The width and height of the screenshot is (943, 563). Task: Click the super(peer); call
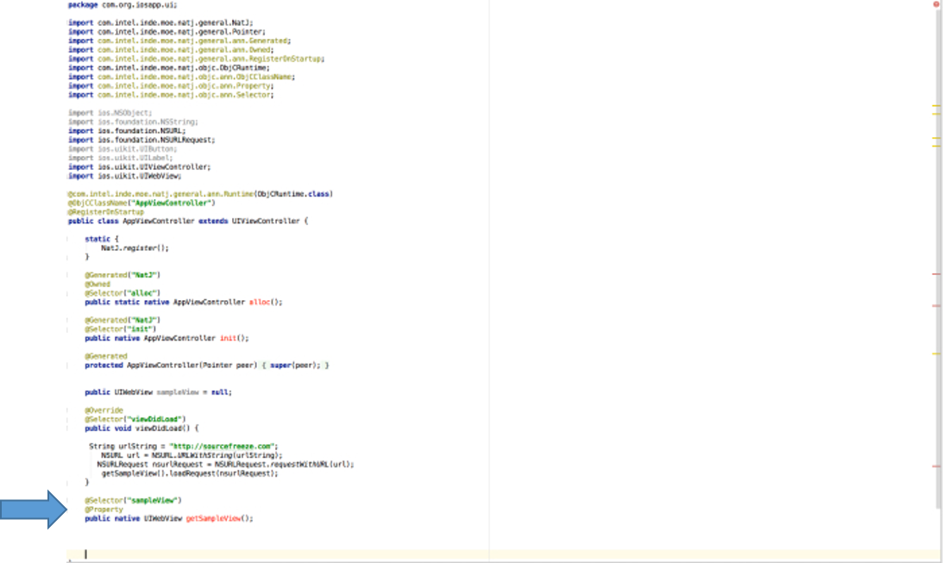[295, 366]
